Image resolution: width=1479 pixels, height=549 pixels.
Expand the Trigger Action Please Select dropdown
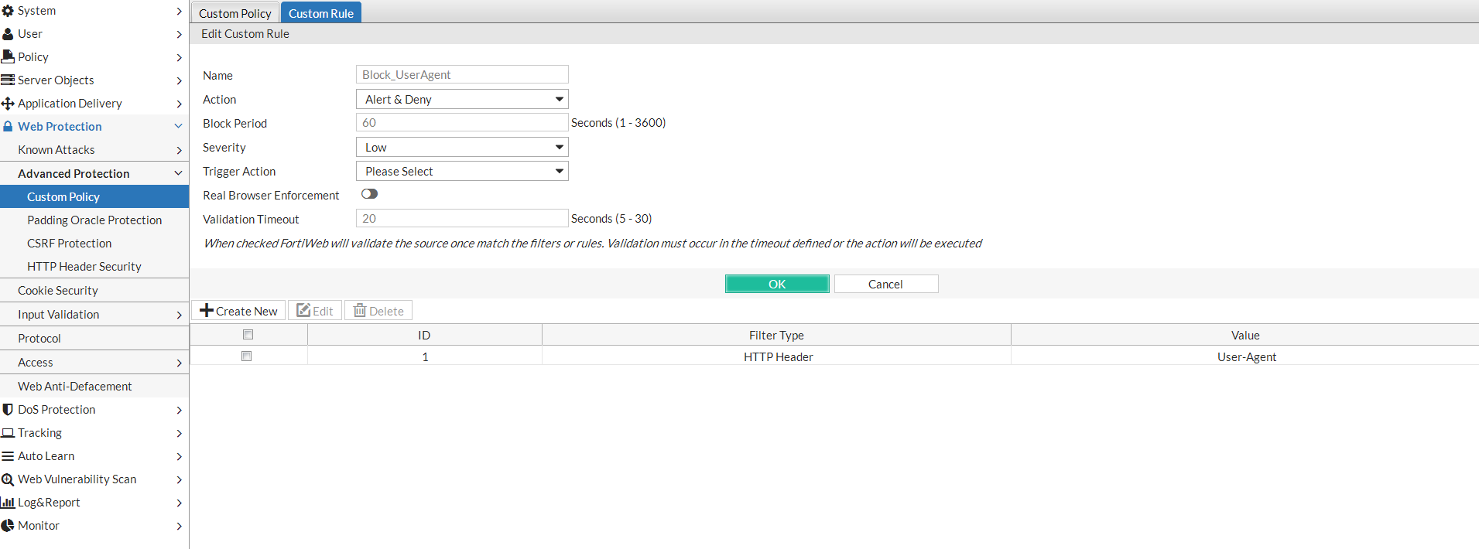click(462, 172)
